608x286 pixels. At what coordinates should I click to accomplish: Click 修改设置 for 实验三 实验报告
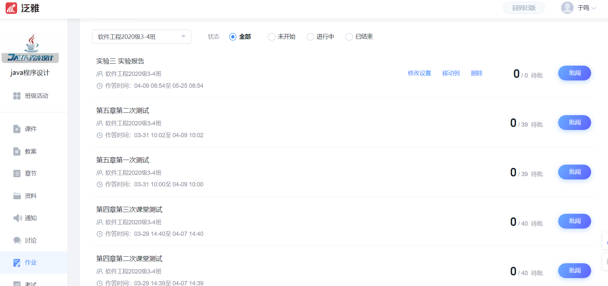(x=419, y=73)
